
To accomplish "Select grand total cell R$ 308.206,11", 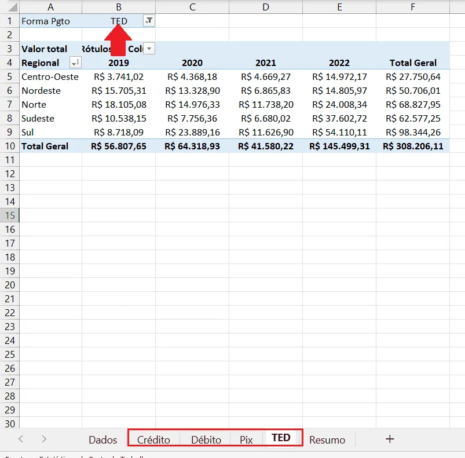I will pyautogui.click(x=413, y=146).
